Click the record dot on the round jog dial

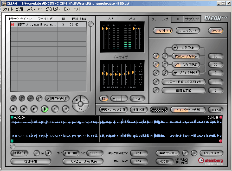(77, 100)
